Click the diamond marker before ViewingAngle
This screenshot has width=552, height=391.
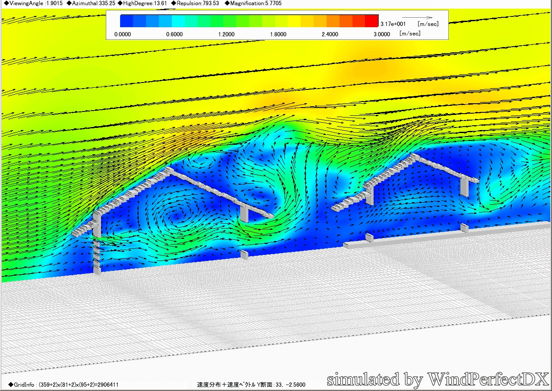click(x=6, y=3)
